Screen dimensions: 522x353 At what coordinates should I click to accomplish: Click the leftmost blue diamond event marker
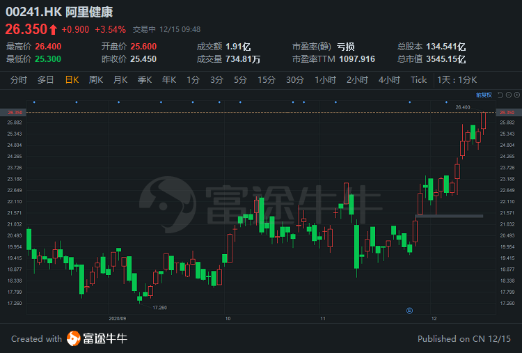pos(34,102)
